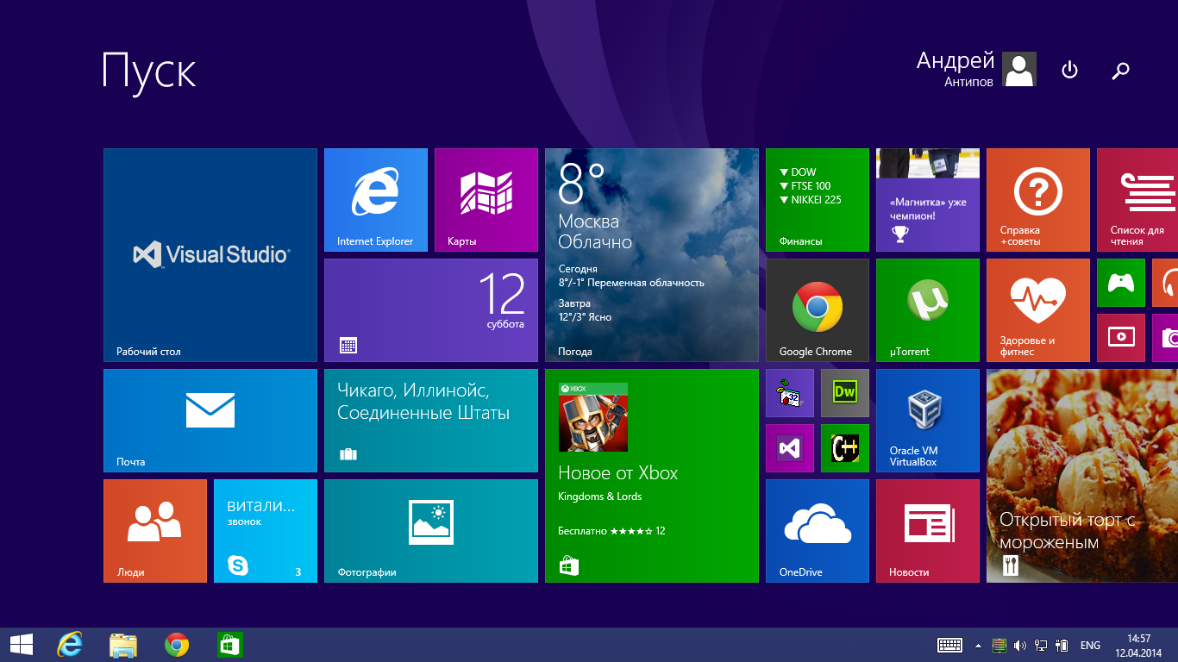
Task: Open the large Visual Studio desktop tile
Action: click(x=210, y=255)
